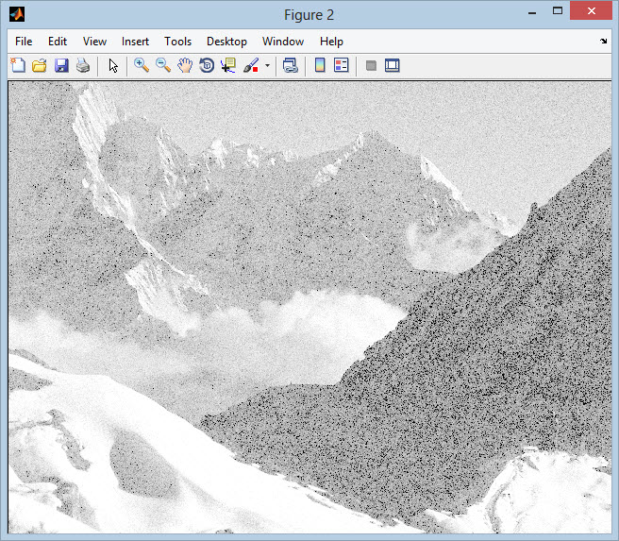
Task: Expand the Brush color dropdown arrow
Action: 267,65
